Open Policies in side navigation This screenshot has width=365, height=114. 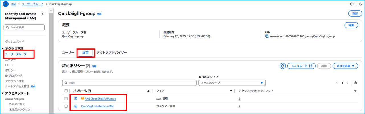[x=11, y=70]
